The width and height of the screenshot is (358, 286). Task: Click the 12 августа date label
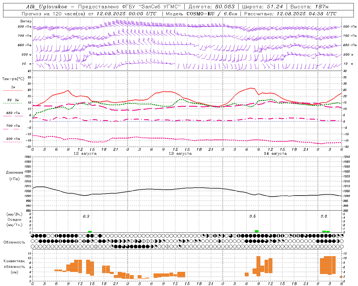(x=85, y=154)
